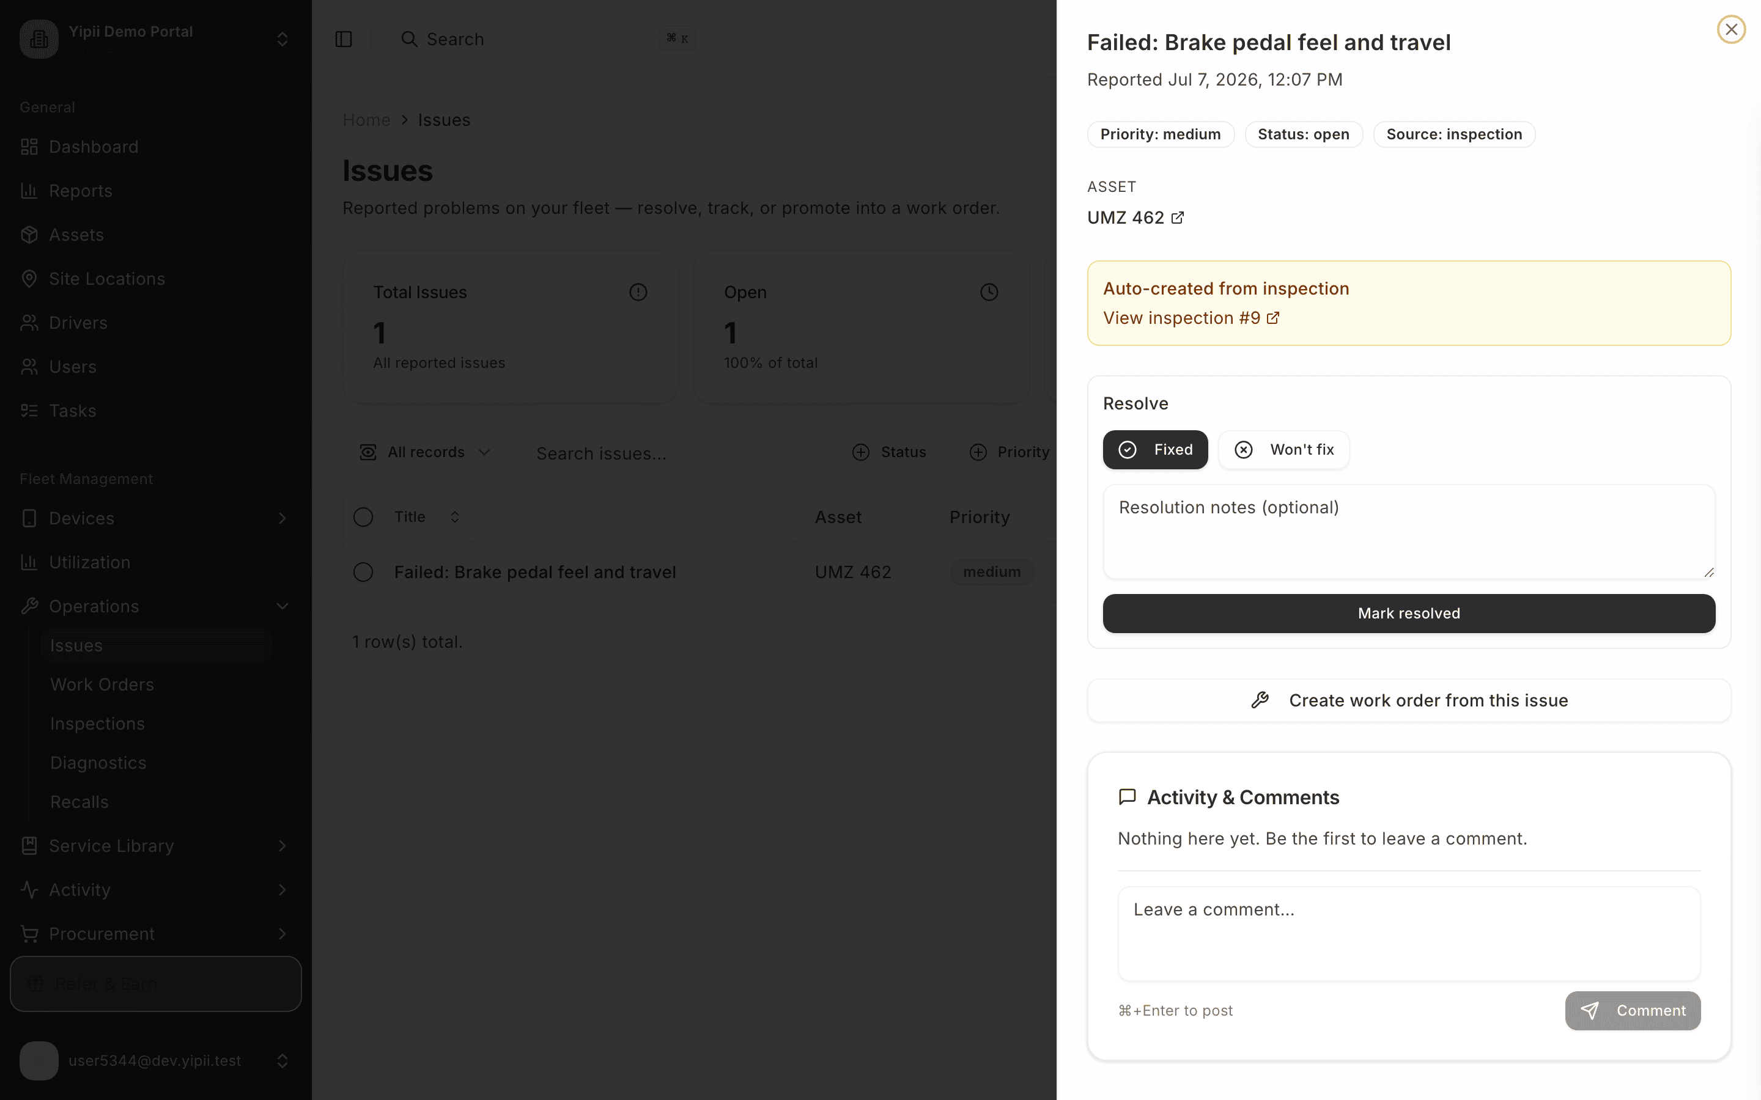Click the Resolution notes text area
Image resolution: width=1761 pixels, height=1100 pixels.
click(x=1409, y=532)
